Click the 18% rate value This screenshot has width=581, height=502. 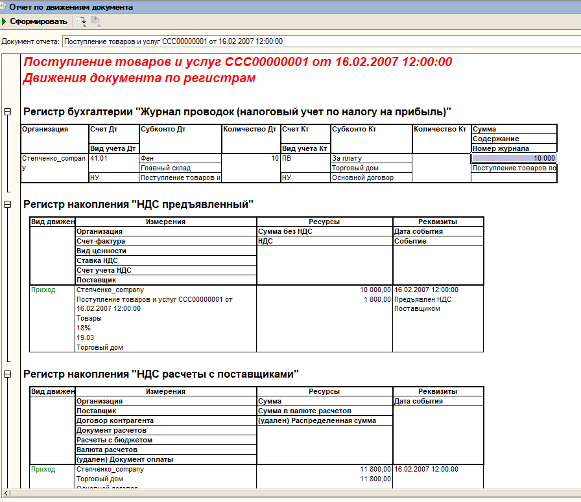pos(84,328)
